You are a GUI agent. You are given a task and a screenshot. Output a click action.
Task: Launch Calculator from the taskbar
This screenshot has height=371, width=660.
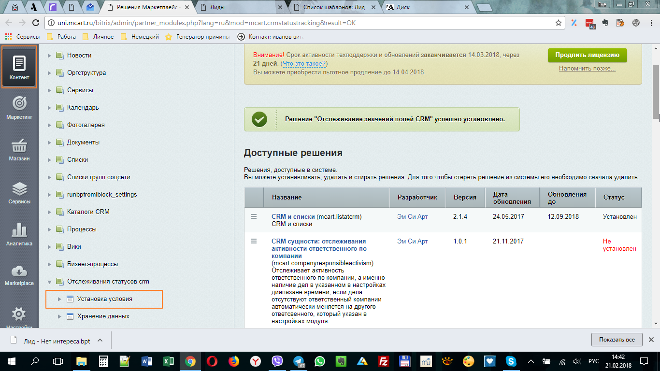click(x=103, y=361)
